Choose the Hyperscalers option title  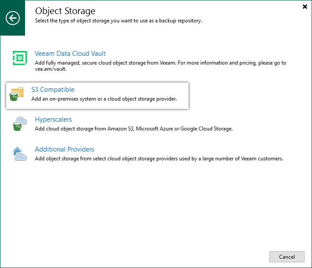(x=53, y=120)
